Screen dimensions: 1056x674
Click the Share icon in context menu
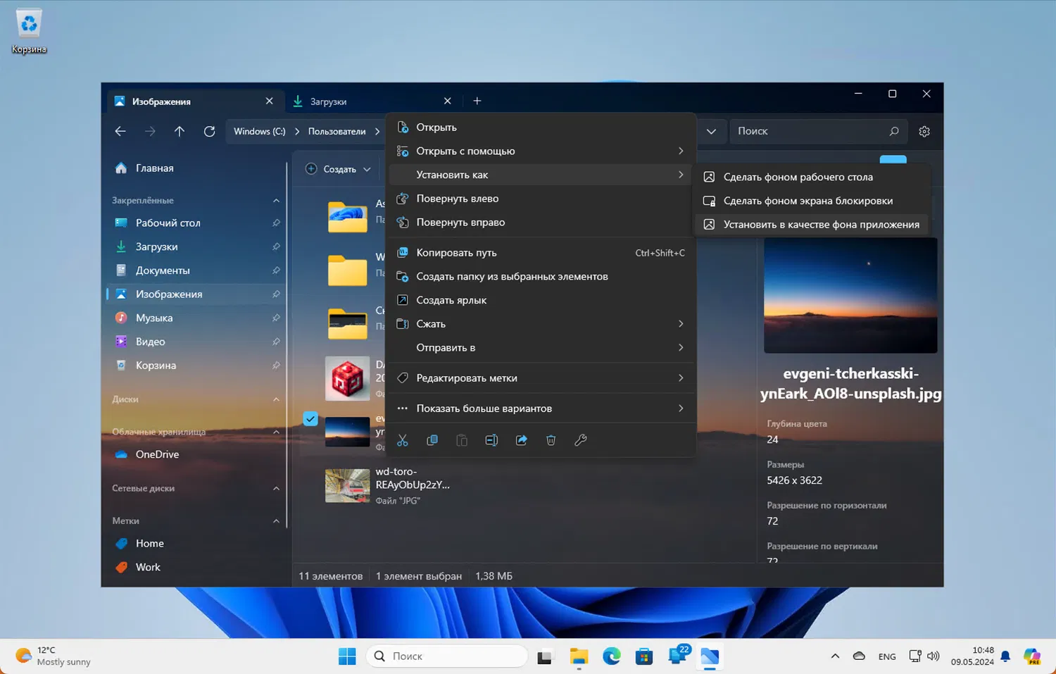[x=521, y=440]
